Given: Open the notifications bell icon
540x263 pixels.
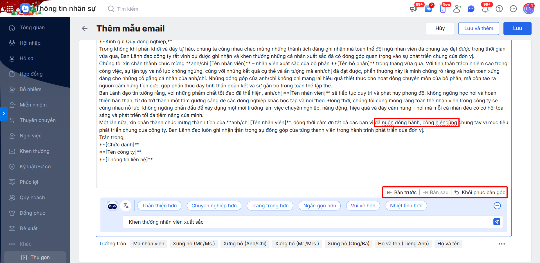Looking at the screenshot, I should pos(485,9).
